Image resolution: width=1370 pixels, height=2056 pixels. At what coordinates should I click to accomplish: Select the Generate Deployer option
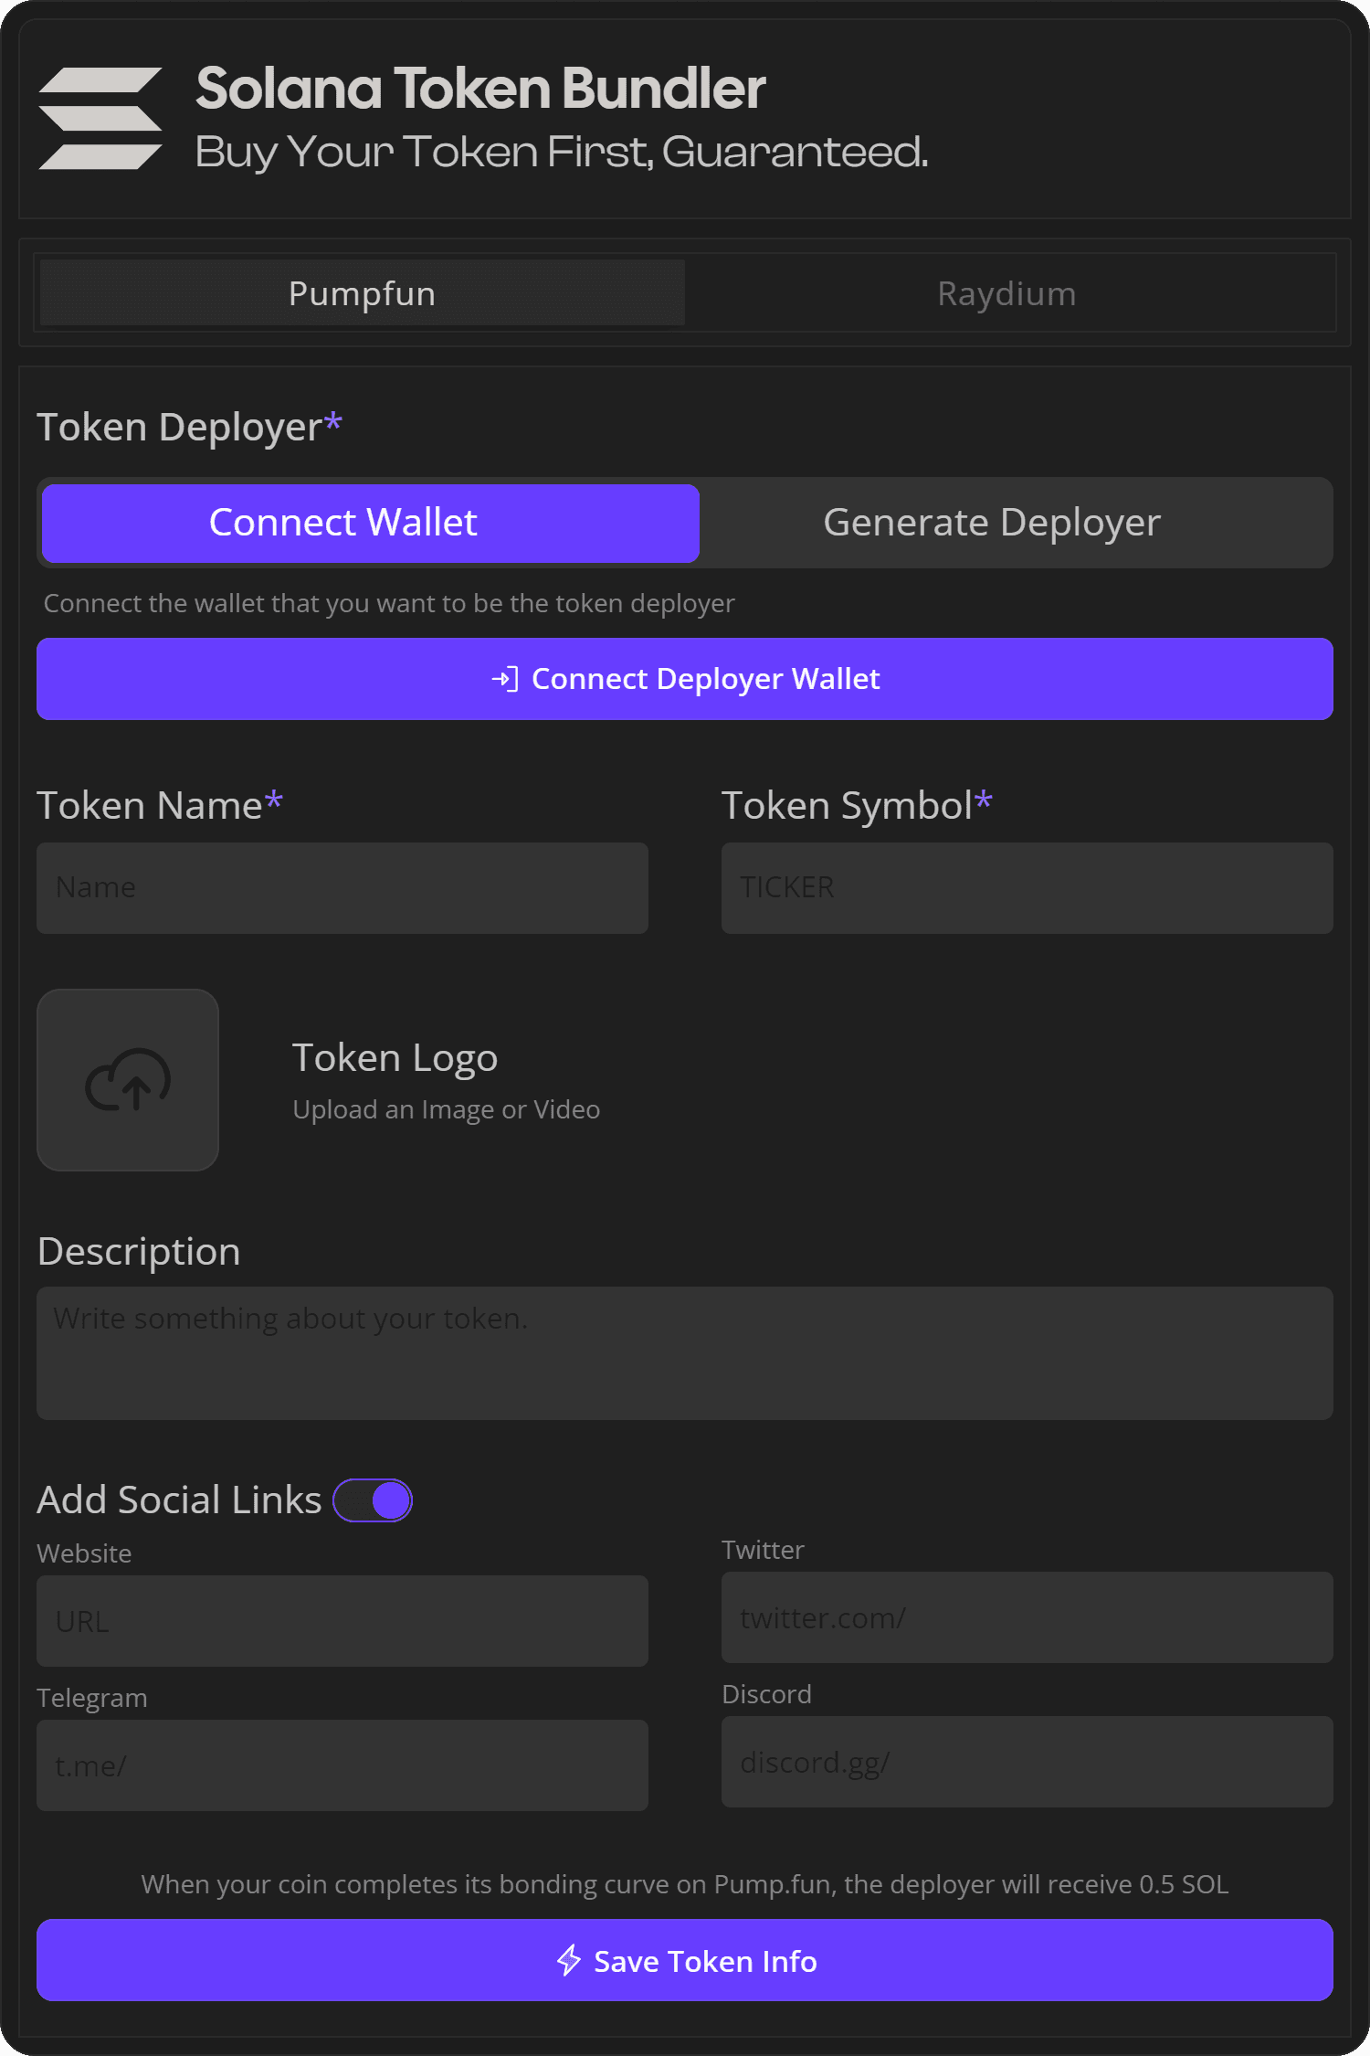992,523
